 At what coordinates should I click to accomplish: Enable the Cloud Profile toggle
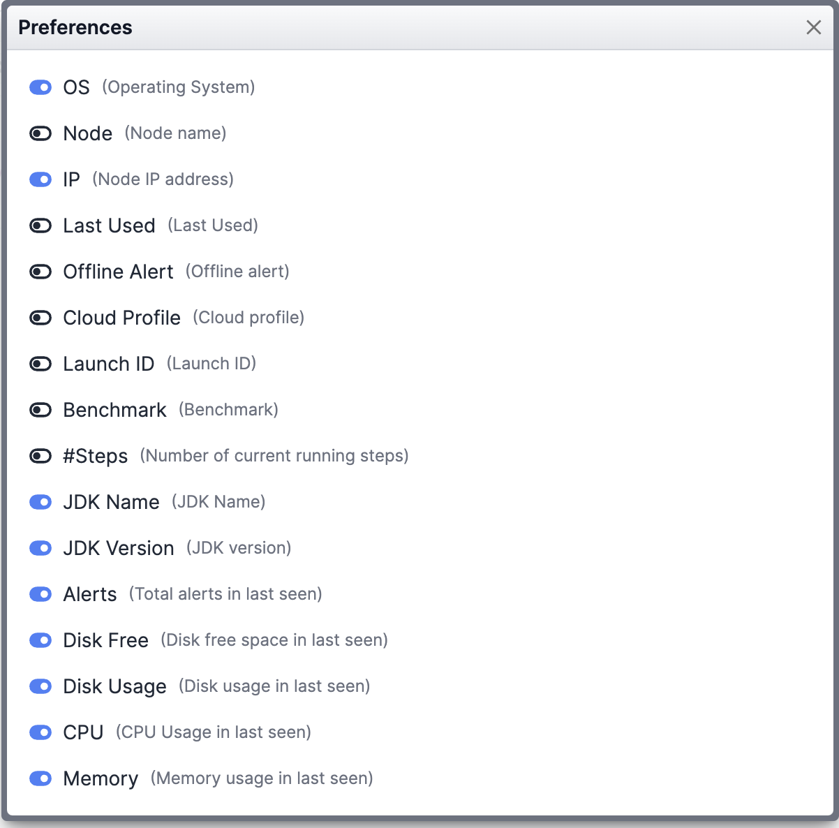(40, 318)
